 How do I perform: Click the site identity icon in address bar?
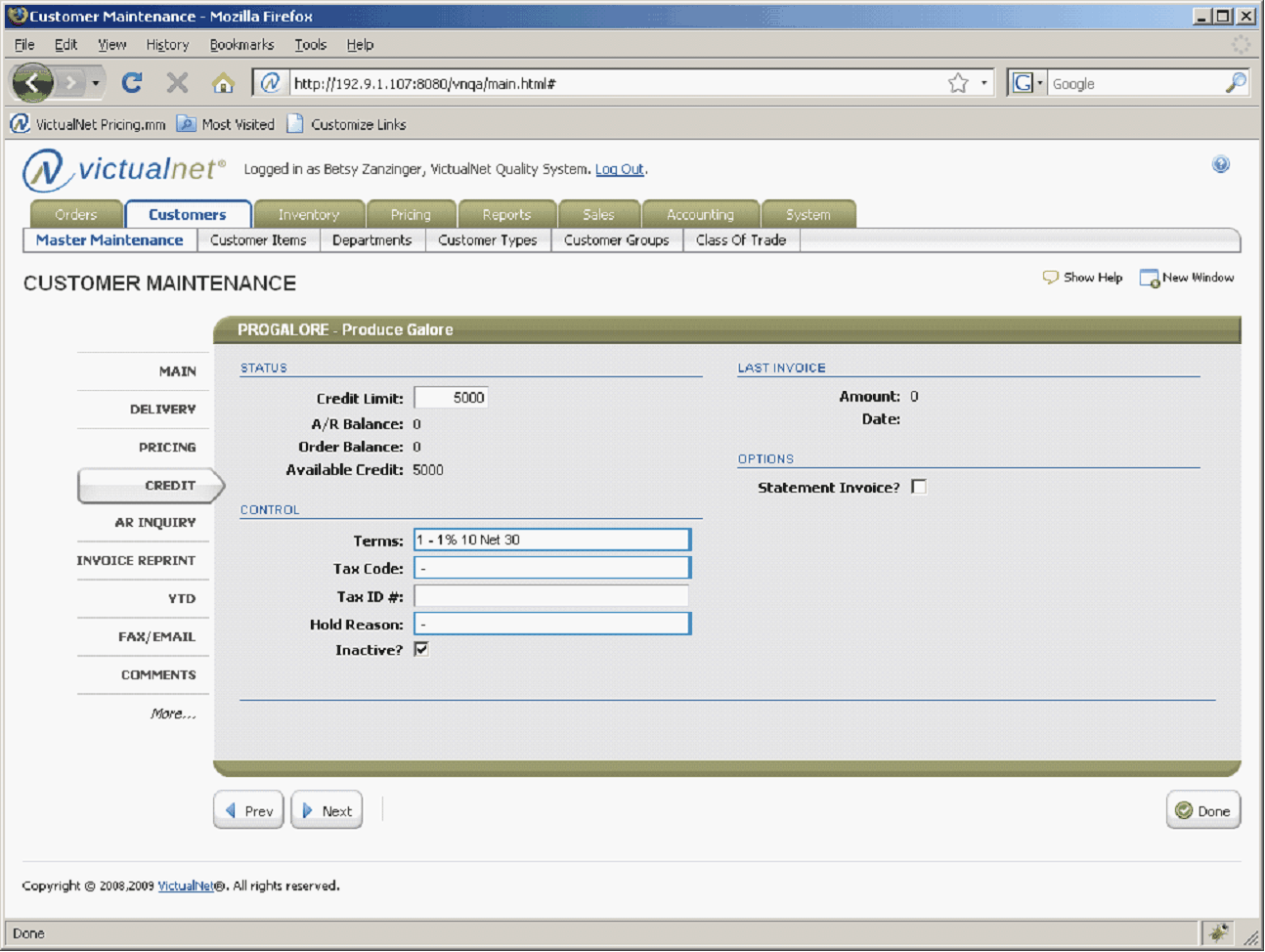tap(271, 83)
